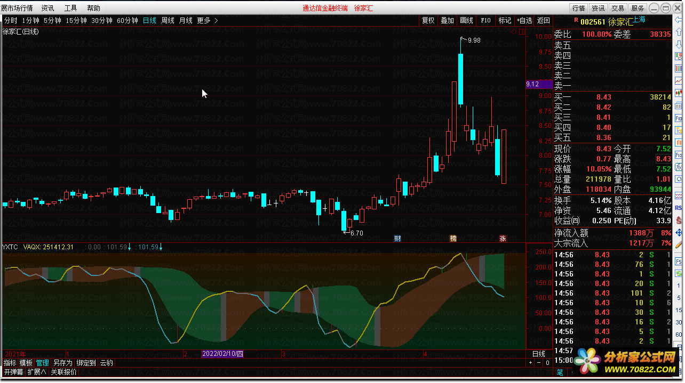Image resolution: width=685 pixels, height=383 pixels.
Task: Click 绑定到 bind-to option
Action: click(x=86, y=363)
